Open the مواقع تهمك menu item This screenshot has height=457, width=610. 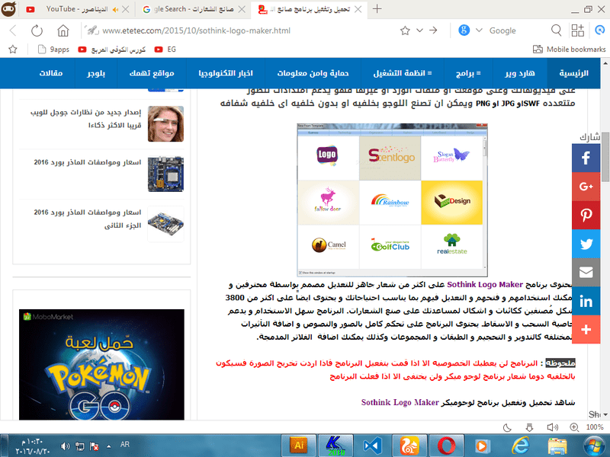(152, 73)
